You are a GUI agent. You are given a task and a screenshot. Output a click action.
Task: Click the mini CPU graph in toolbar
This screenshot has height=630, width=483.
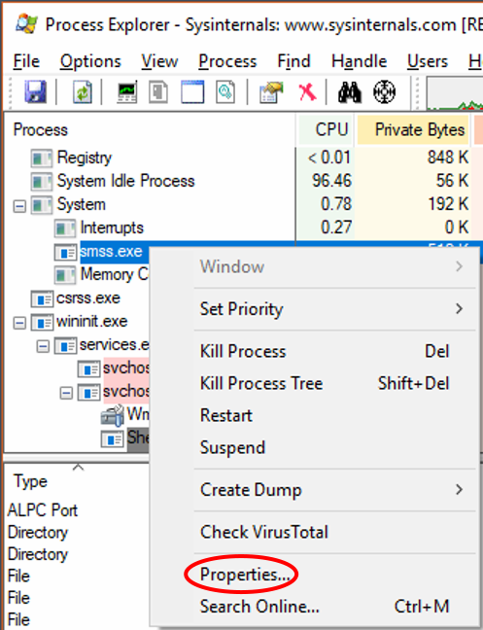pyautogui.click(x=455, y=93)
